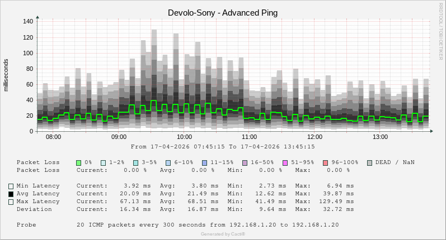Toggle the Max Latency legend box
The width and height of the screenshot is (446, 240).
11,201
